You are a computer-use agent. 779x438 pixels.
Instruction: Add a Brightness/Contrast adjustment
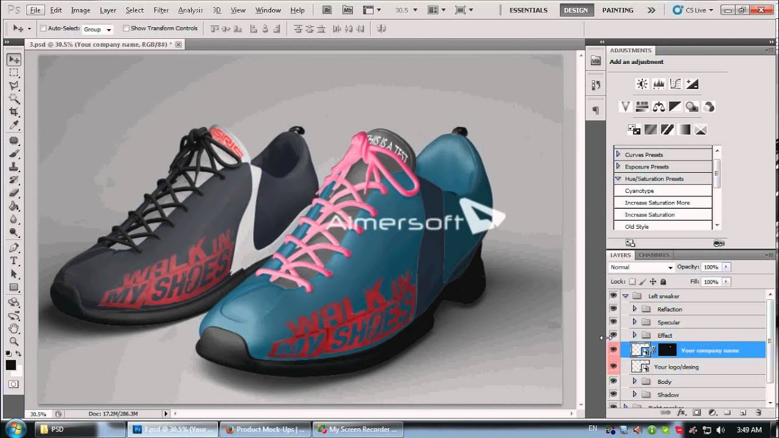642,84
